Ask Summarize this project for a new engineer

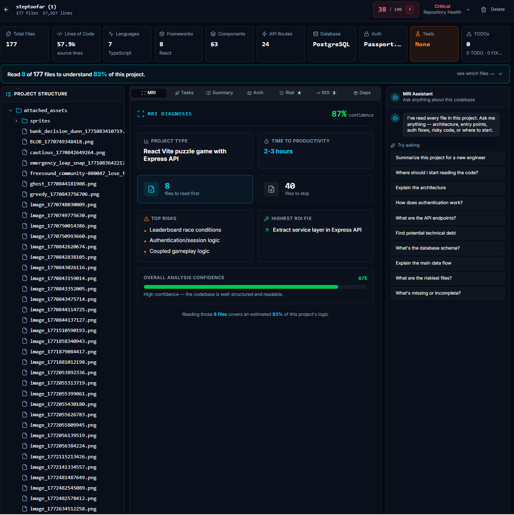pos(447,158)
